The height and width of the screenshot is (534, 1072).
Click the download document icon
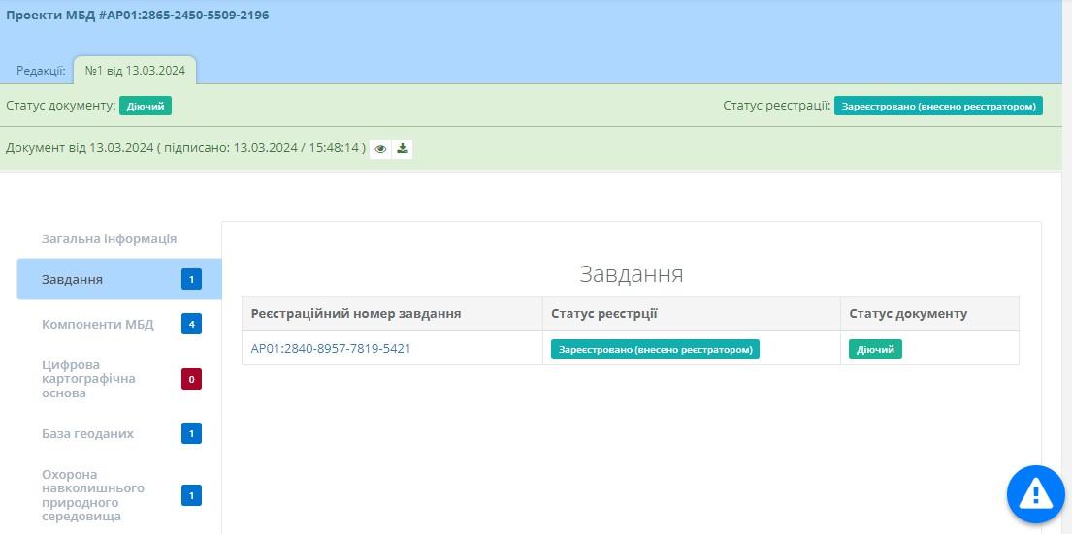(x=403, y=148)
